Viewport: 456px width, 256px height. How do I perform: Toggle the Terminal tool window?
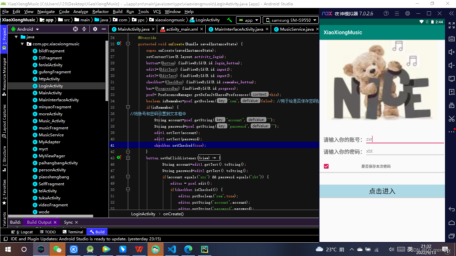pos(72,232)
